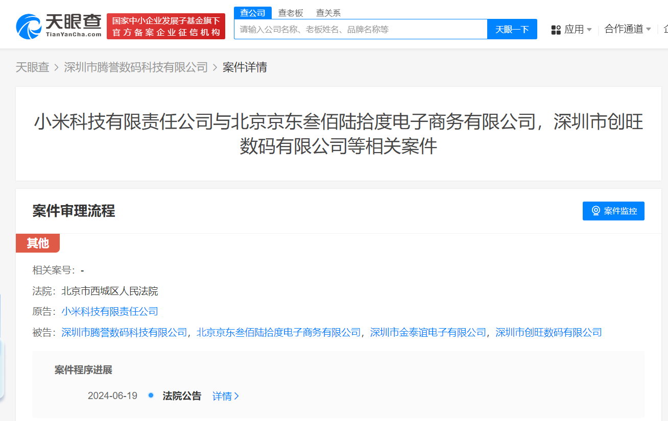Image resolution: width=668 pixels, height=421 pixels.
Task: Open defendant link 深圳市创旺数码有限公司
Action: coord(548,332)
